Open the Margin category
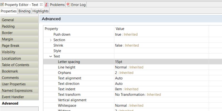222x111 pixels. click(x=19, y=39)
